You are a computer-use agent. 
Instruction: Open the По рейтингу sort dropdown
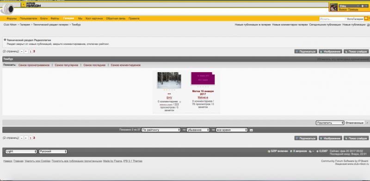tap(161, 130)
